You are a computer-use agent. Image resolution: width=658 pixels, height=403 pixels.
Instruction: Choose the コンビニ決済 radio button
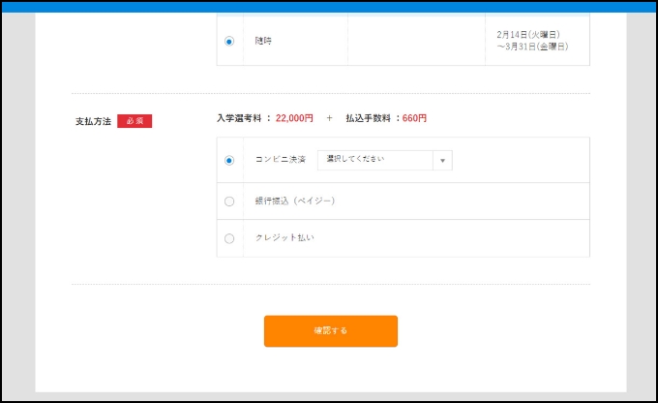tap(229, 161)
